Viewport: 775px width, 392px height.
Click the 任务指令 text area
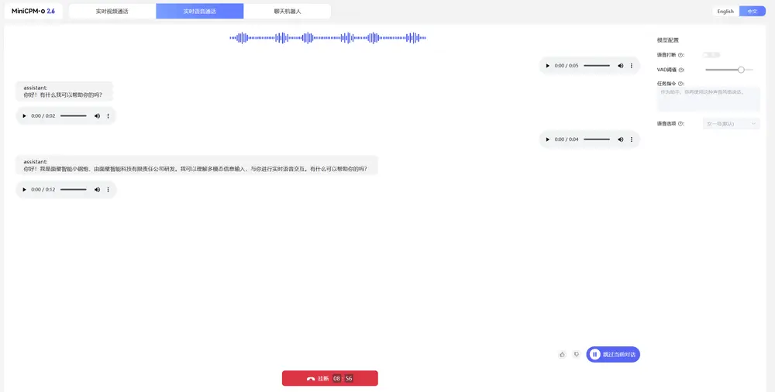(708, 99)
